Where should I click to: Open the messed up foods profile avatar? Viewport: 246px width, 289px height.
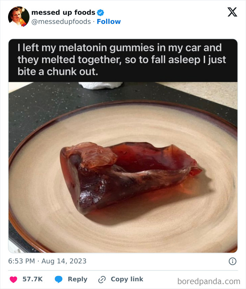(19, 17)
